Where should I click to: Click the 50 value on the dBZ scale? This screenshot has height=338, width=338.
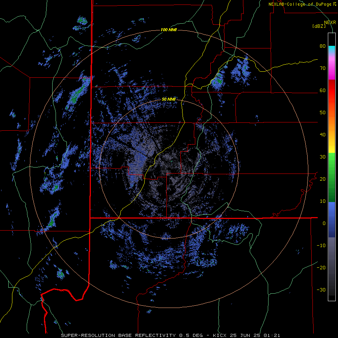point(323,113)
